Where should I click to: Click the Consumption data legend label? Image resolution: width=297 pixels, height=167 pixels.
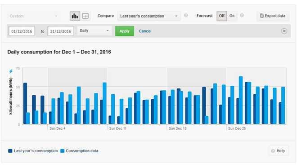tap(82, 151)
